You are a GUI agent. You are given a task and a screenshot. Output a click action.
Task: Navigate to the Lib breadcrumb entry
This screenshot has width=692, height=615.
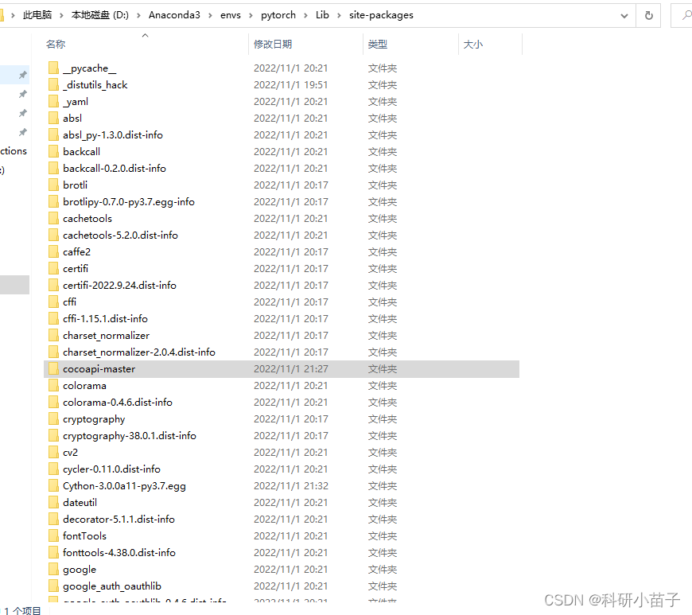tap(322, 14)
